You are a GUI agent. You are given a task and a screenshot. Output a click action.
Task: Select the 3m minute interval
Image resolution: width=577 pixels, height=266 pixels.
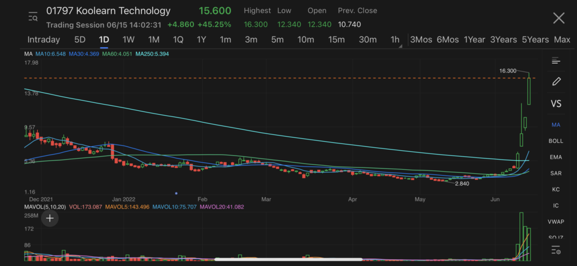coord(251,40)
